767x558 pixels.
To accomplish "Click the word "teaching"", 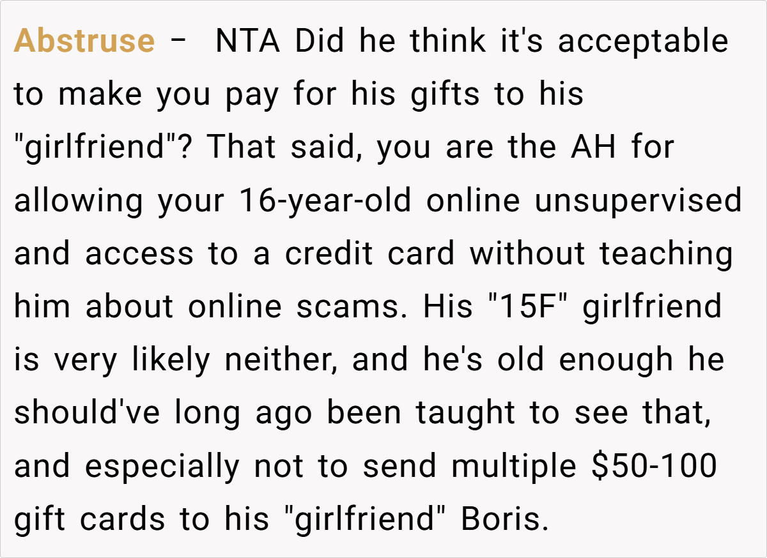I will pyautogui.click(x=665, y=254).
